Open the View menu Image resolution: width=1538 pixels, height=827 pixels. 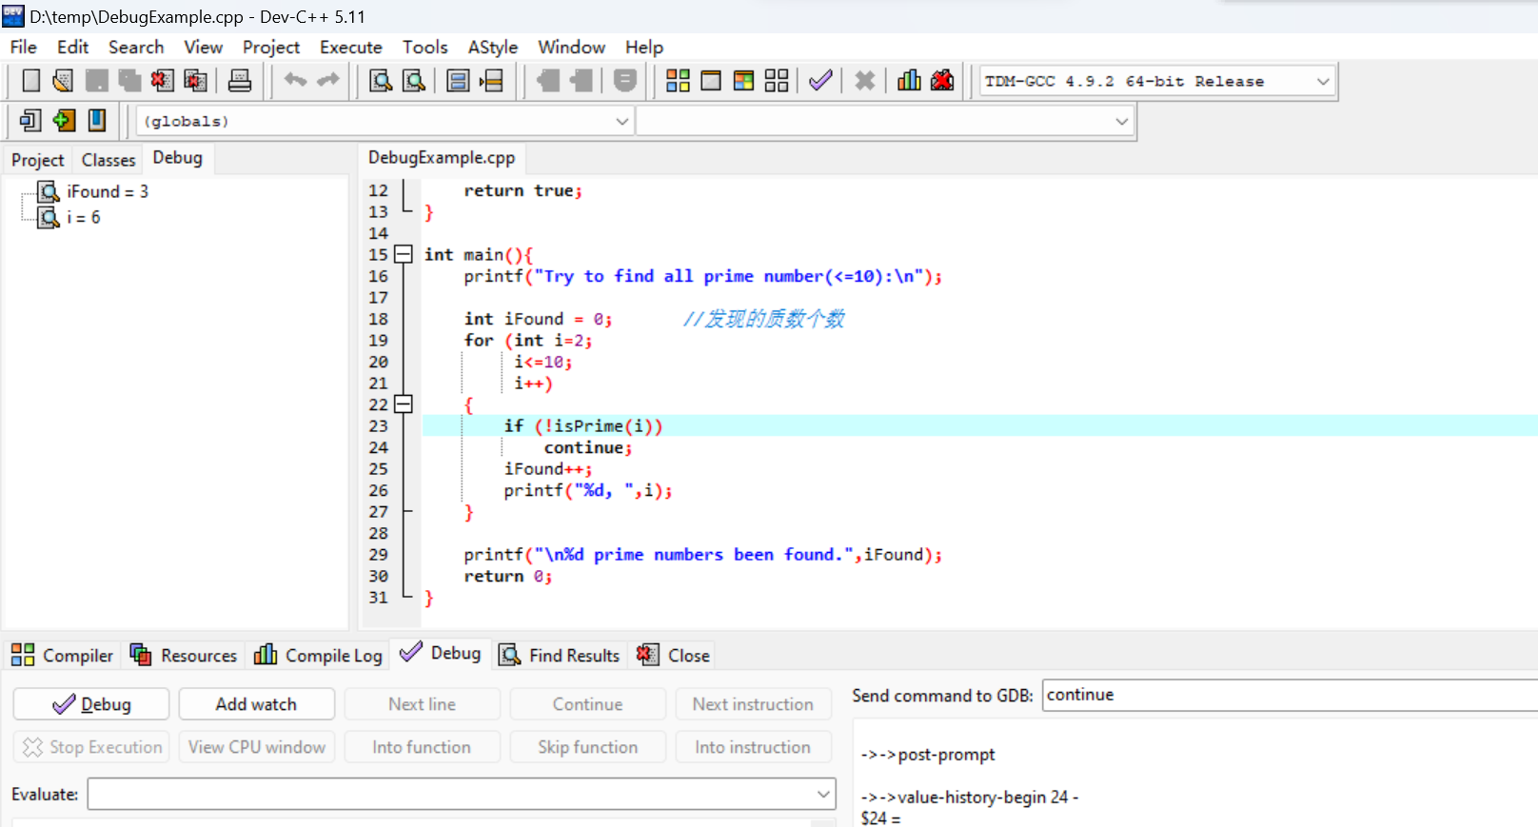coord(203,47)
